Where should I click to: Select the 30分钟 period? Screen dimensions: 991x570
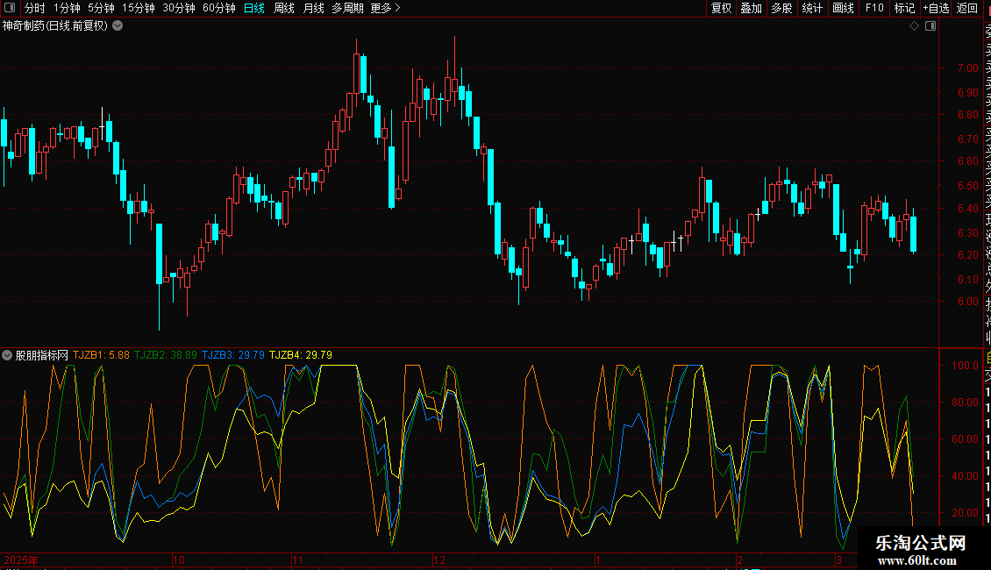tap(179, 8)
